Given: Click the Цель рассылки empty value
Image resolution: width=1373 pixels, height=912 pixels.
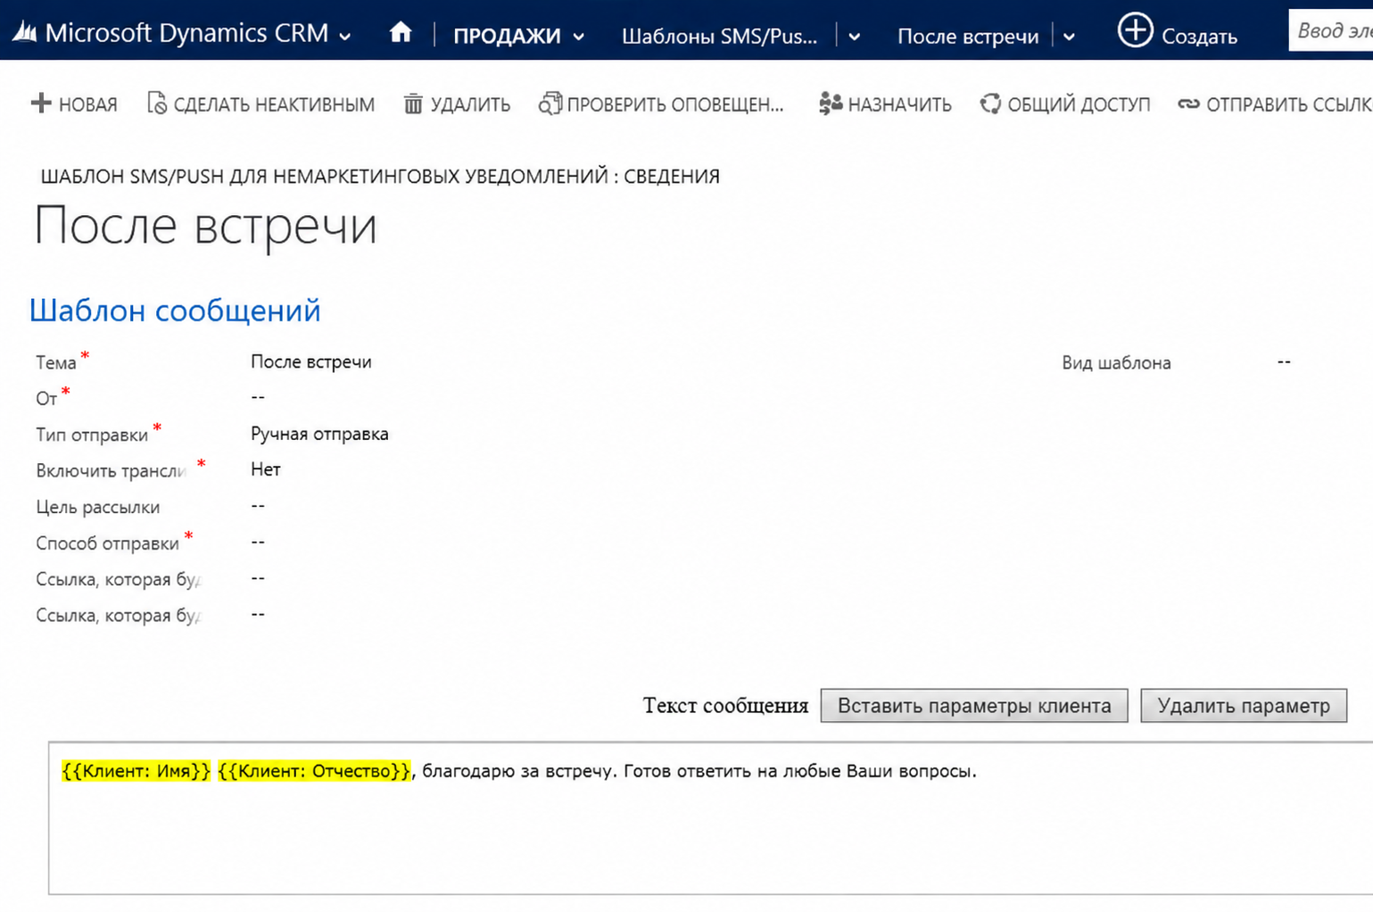Looking at the screenshot, I should click(x=258, y=506).
